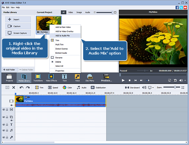Click the Trim tool on timeline toolbar
The image size is (189, 145).
(39, 88)
